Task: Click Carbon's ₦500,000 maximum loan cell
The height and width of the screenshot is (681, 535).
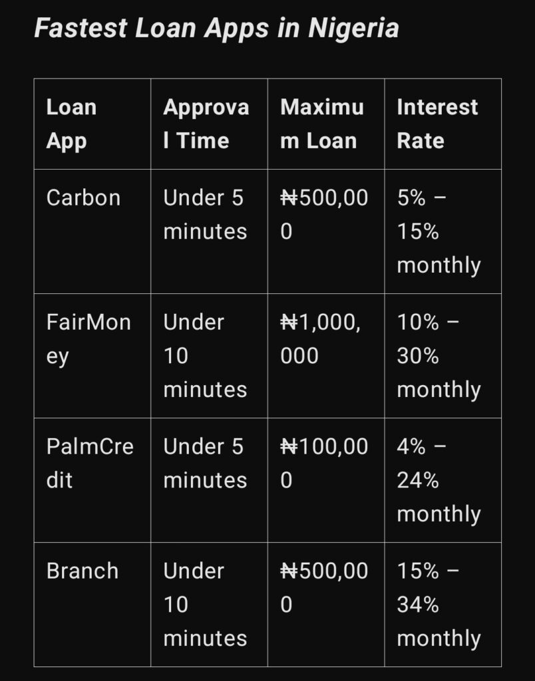Action: click(x=326, y=231)
